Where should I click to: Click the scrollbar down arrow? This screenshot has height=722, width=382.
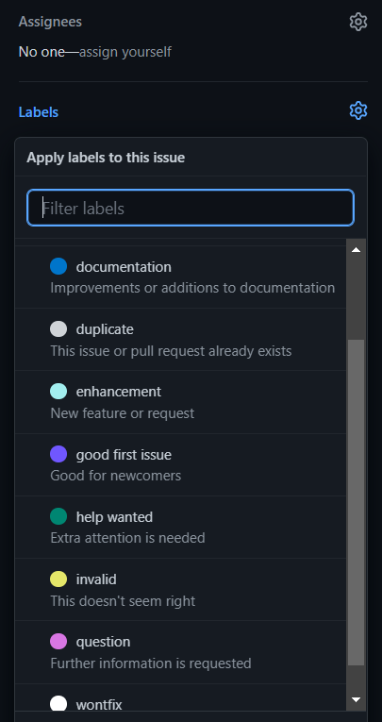click(x=356, y=700)
